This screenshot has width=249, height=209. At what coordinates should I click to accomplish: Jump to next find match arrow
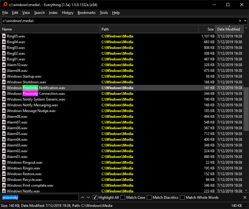point(88,198)
